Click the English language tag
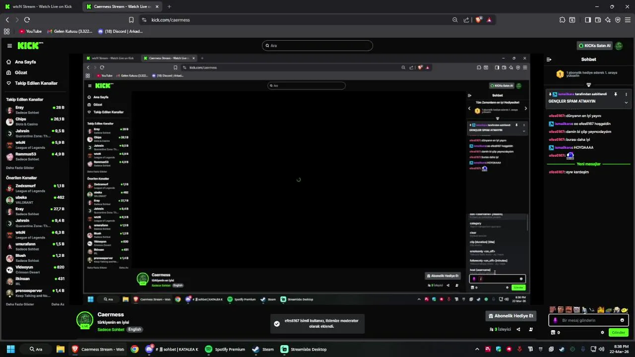Viewport: 635px width, 357px height. 134,329
